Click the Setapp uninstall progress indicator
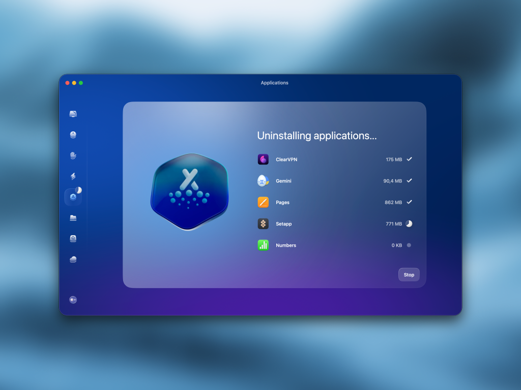The image size is (521, 390). click(409, 223)
